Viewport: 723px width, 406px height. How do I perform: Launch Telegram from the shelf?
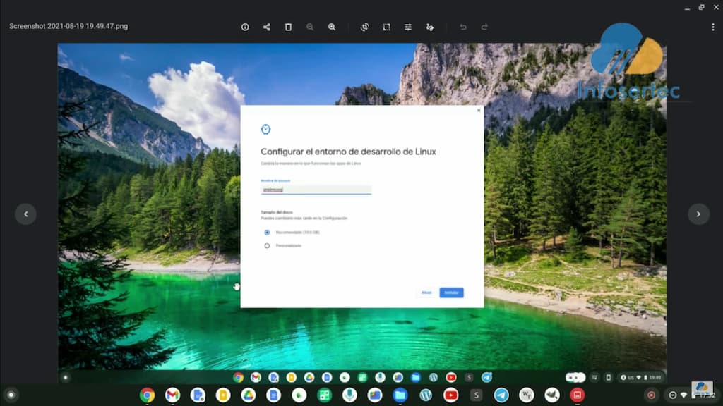point(501,395)
